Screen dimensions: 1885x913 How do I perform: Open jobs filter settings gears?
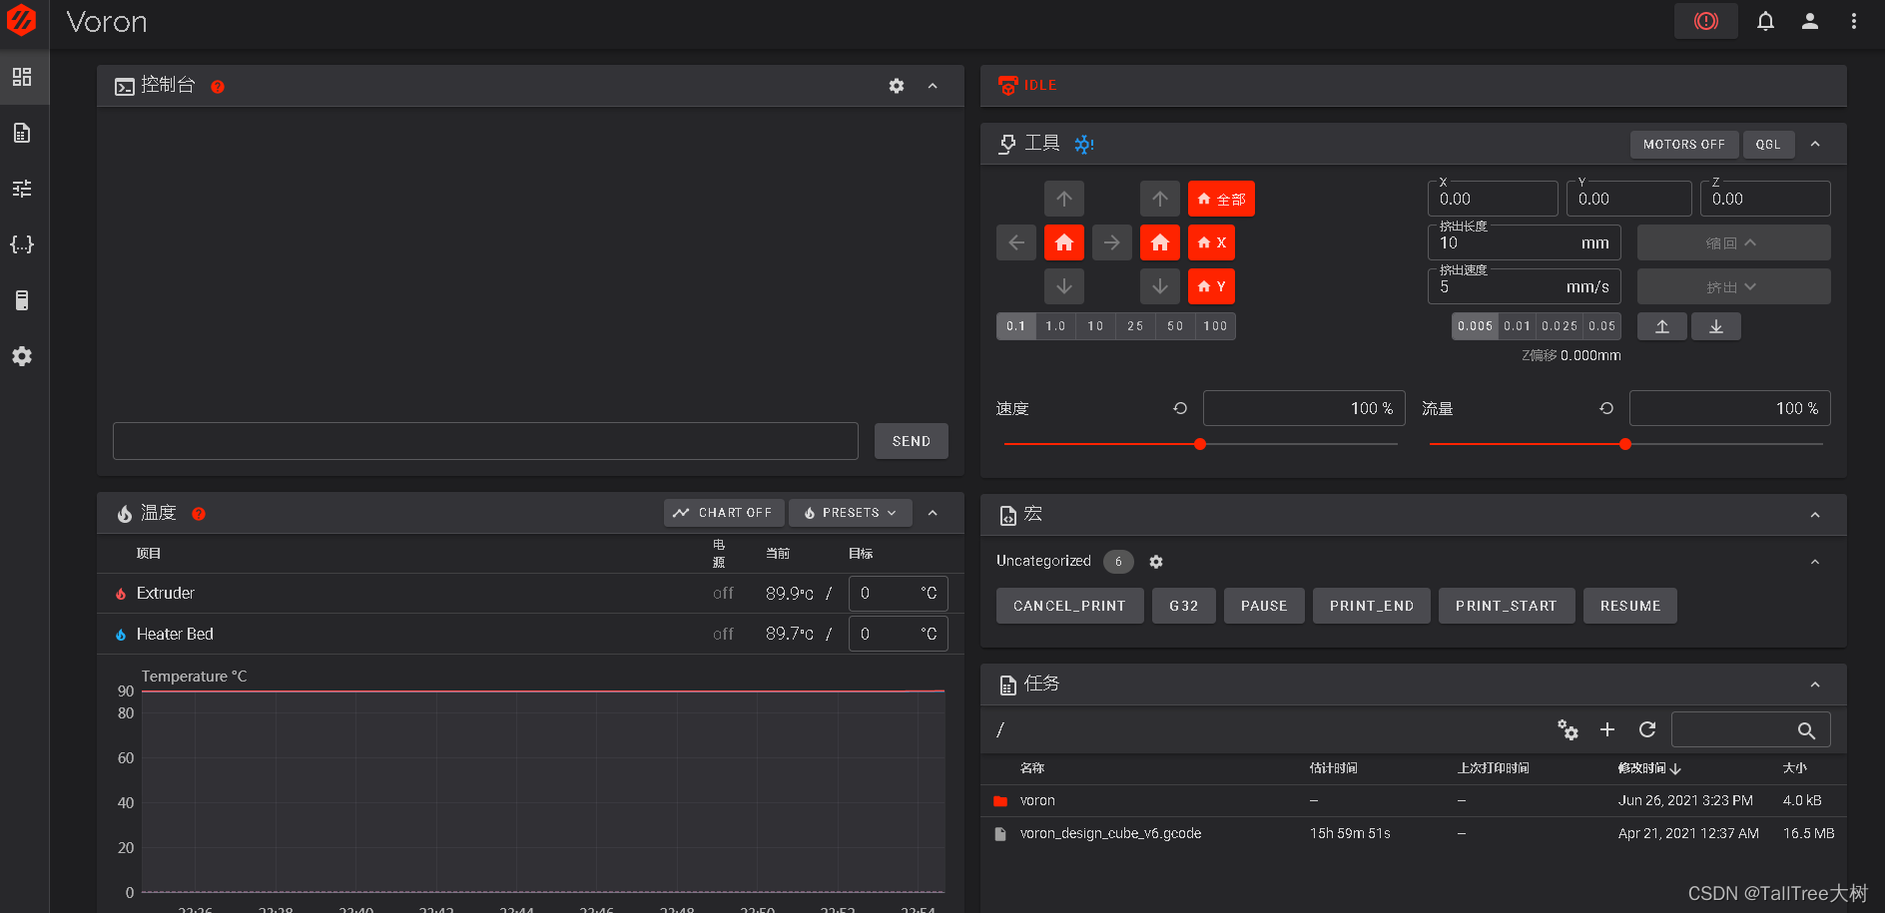(1568, 730)
